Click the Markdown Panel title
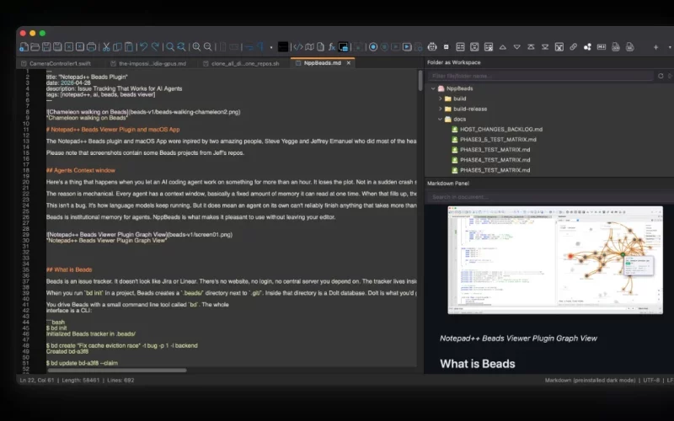Screen dimensions: 674x421 448,184
